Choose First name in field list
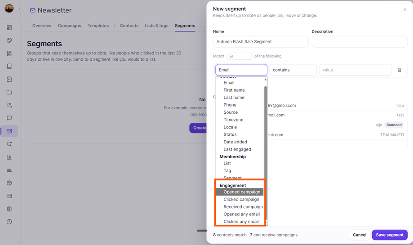Image resolution: width=413 pixels, height=245 pixels. 240,90
